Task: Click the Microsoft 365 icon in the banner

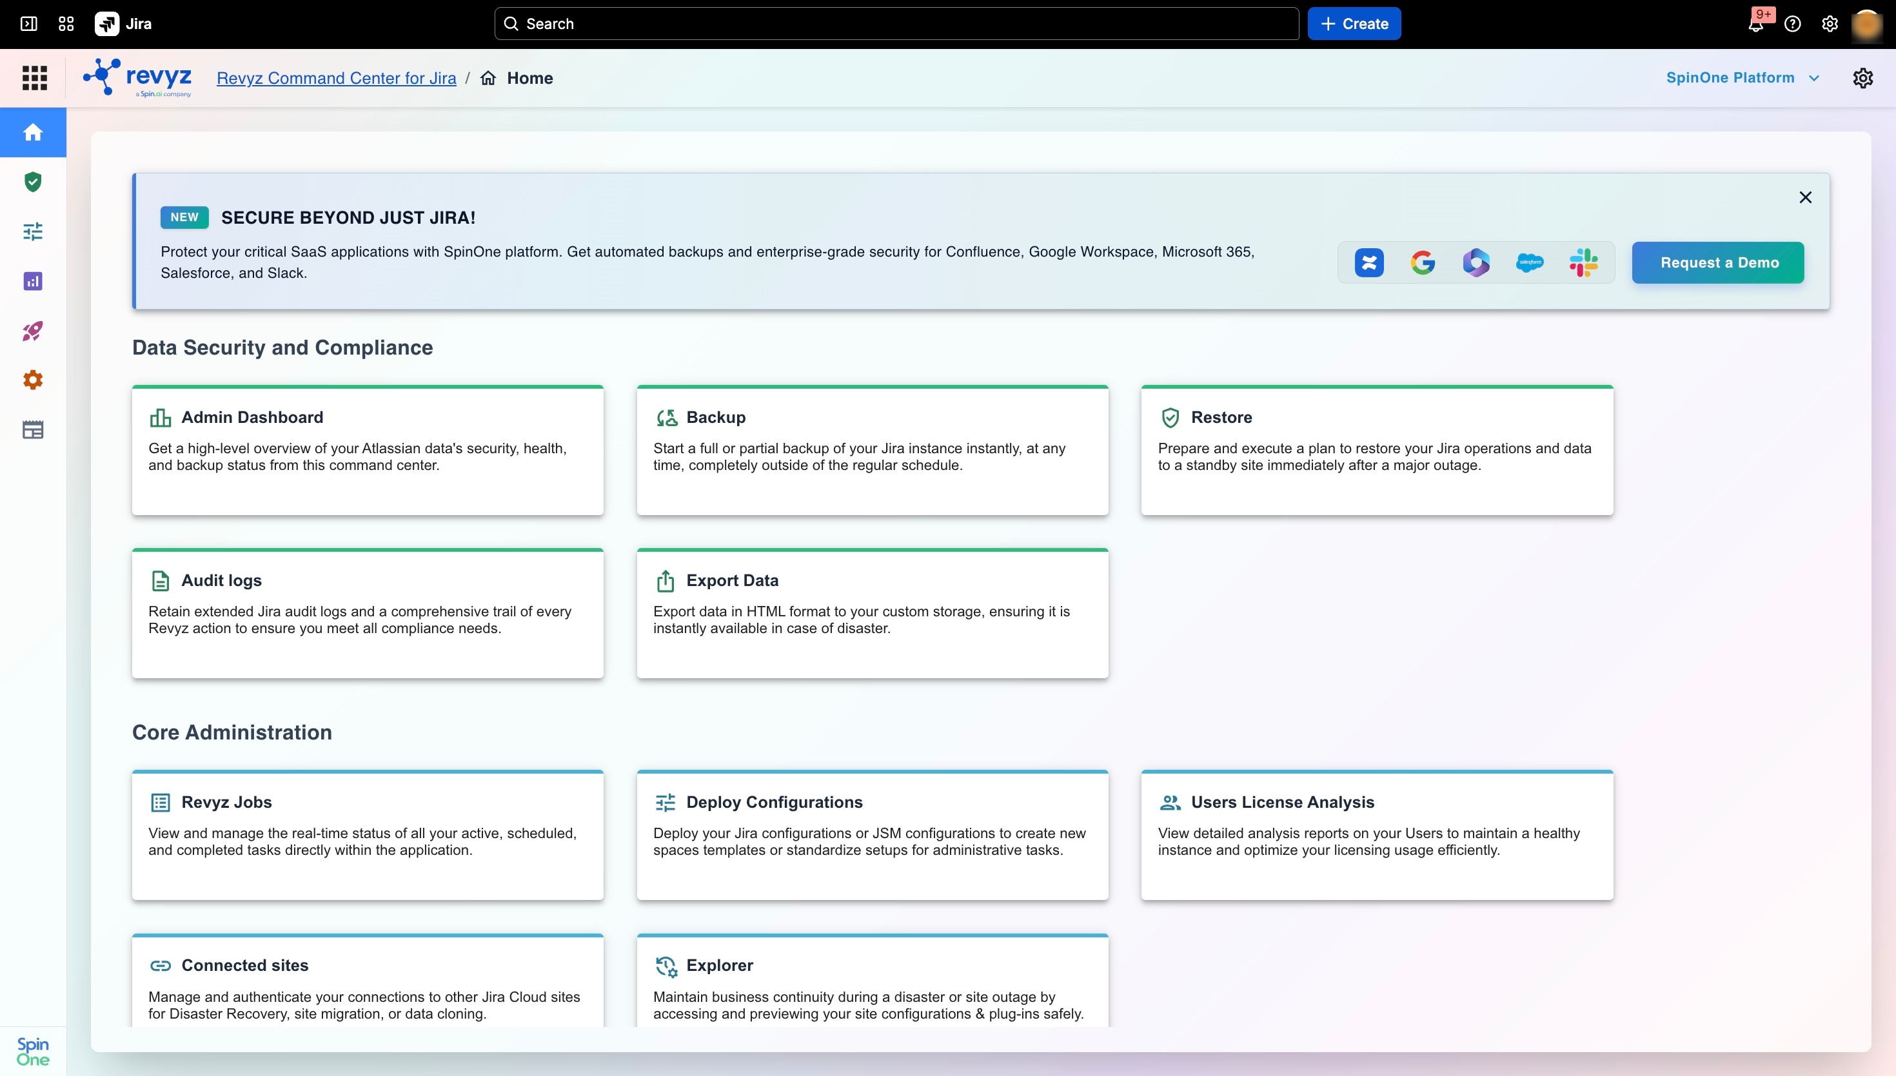Action: click(x=1476, y=262)
